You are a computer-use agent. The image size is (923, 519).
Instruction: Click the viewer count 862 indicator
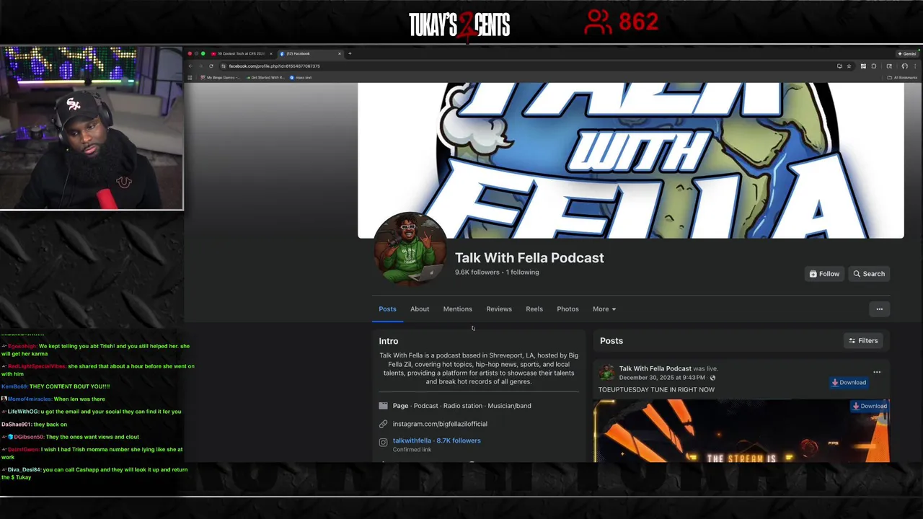coord(621,22)
